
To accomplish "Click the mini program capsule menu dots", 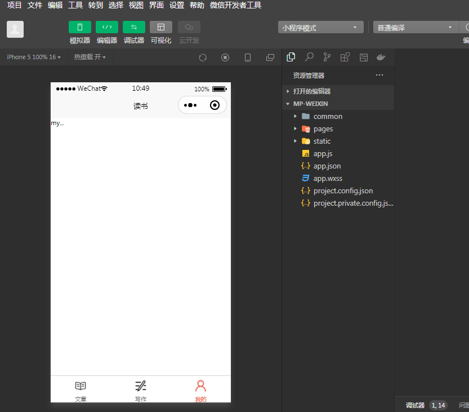I will coord(190,105).
